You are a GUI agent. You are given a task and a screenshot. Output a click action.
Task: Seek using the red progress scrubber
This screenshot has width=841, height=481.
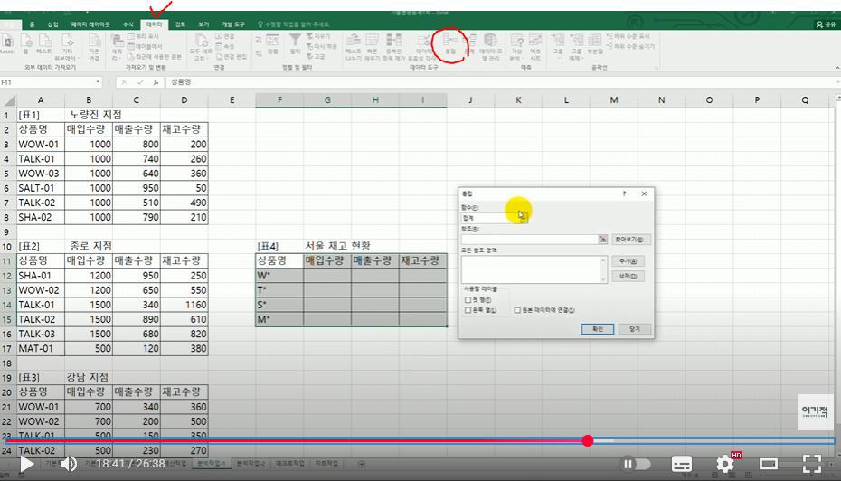pos(588,441)
